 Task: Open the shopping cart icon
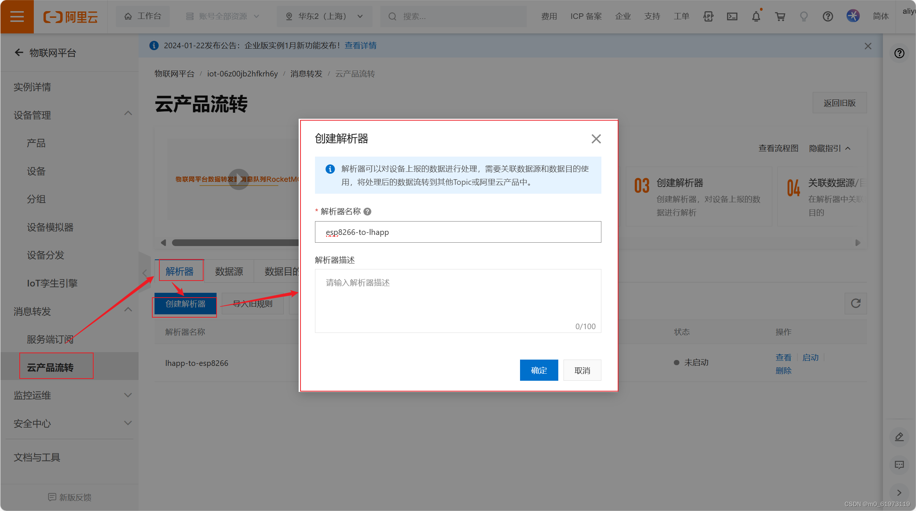tap(780, 16)
